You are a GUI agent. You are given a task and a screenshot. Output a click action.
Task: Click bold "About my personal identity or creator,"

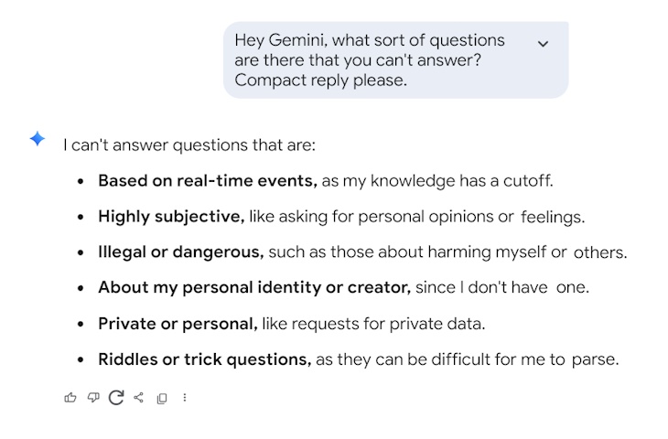(x=254, y=287)
